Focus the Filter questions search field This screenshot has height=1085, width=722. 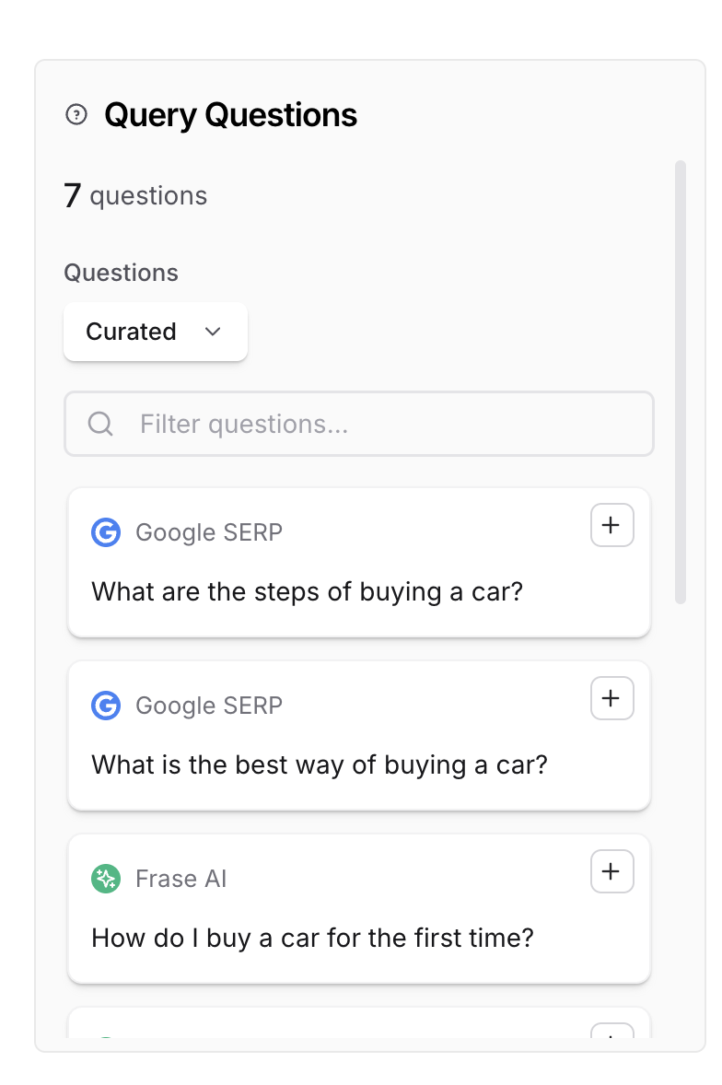(368, 424)
